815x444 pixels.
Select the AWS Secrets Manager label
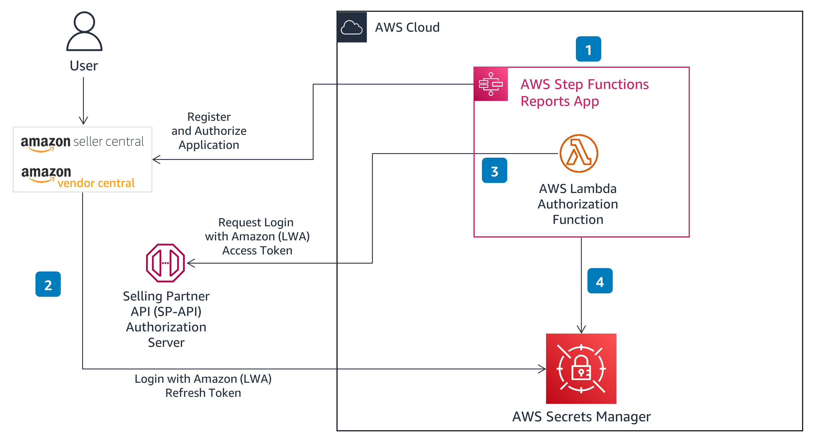581,416
